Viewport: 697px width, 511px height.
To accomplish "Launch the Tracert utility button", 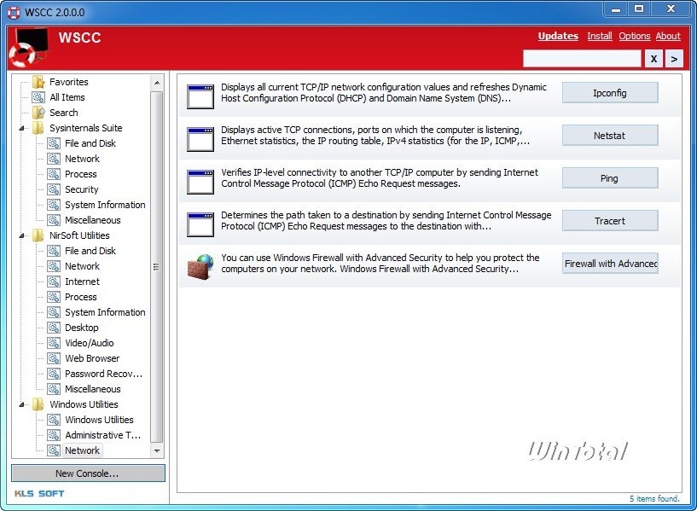I will 610,221.
